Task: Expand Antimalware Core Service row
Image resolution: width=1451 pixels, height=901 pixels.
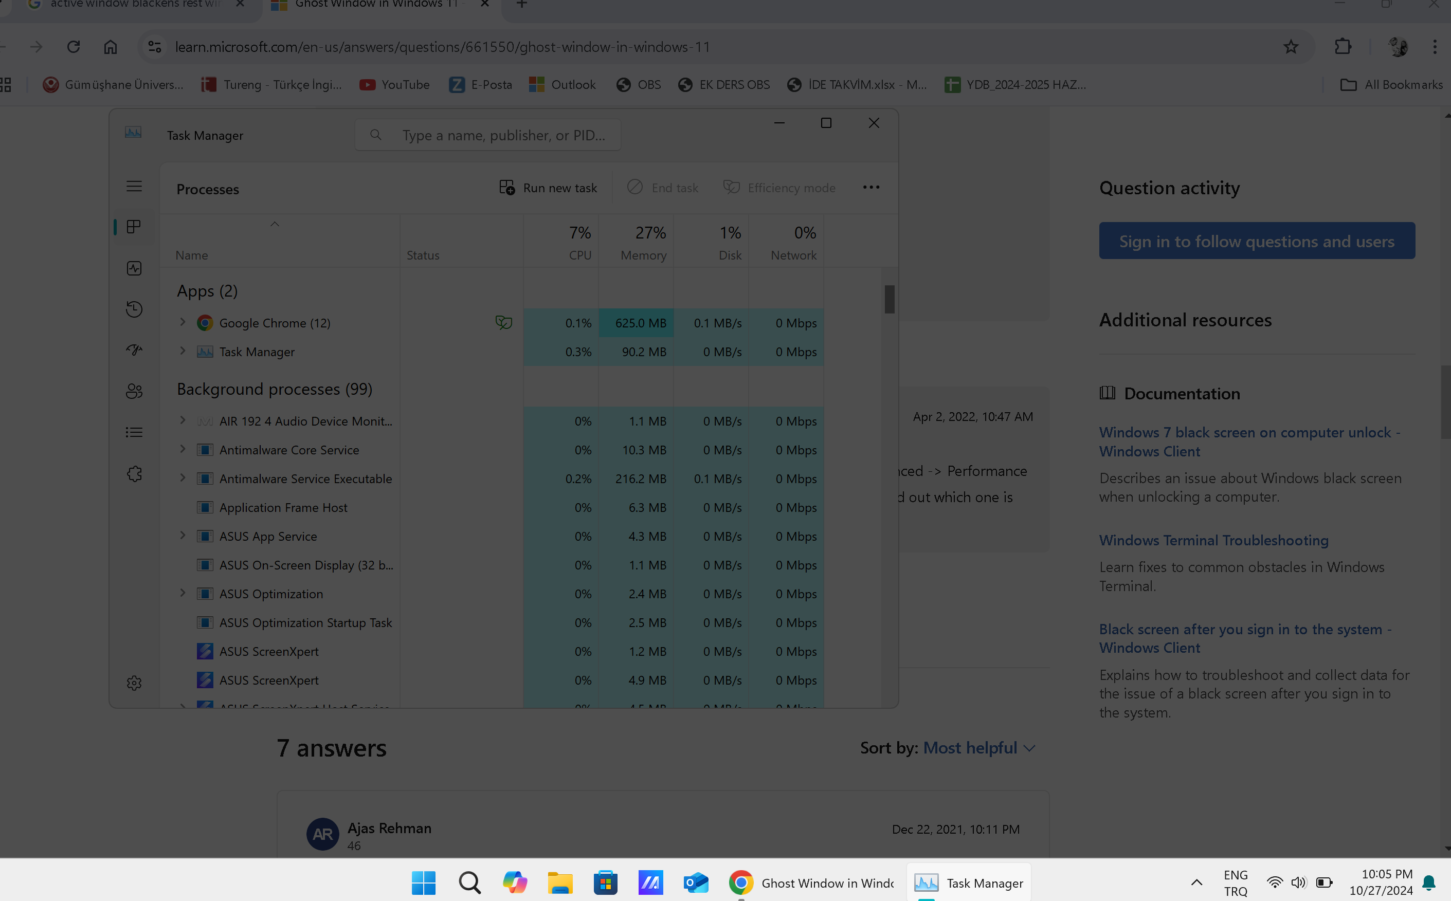Action: tap(183, 449)
